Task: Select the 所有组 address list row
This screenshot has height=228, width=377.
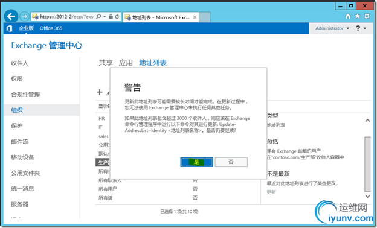Action: 178,198
